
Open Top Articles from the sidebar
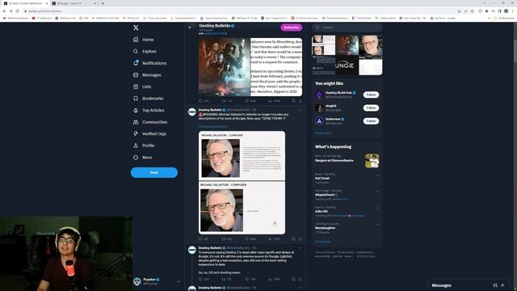[149, 110]
